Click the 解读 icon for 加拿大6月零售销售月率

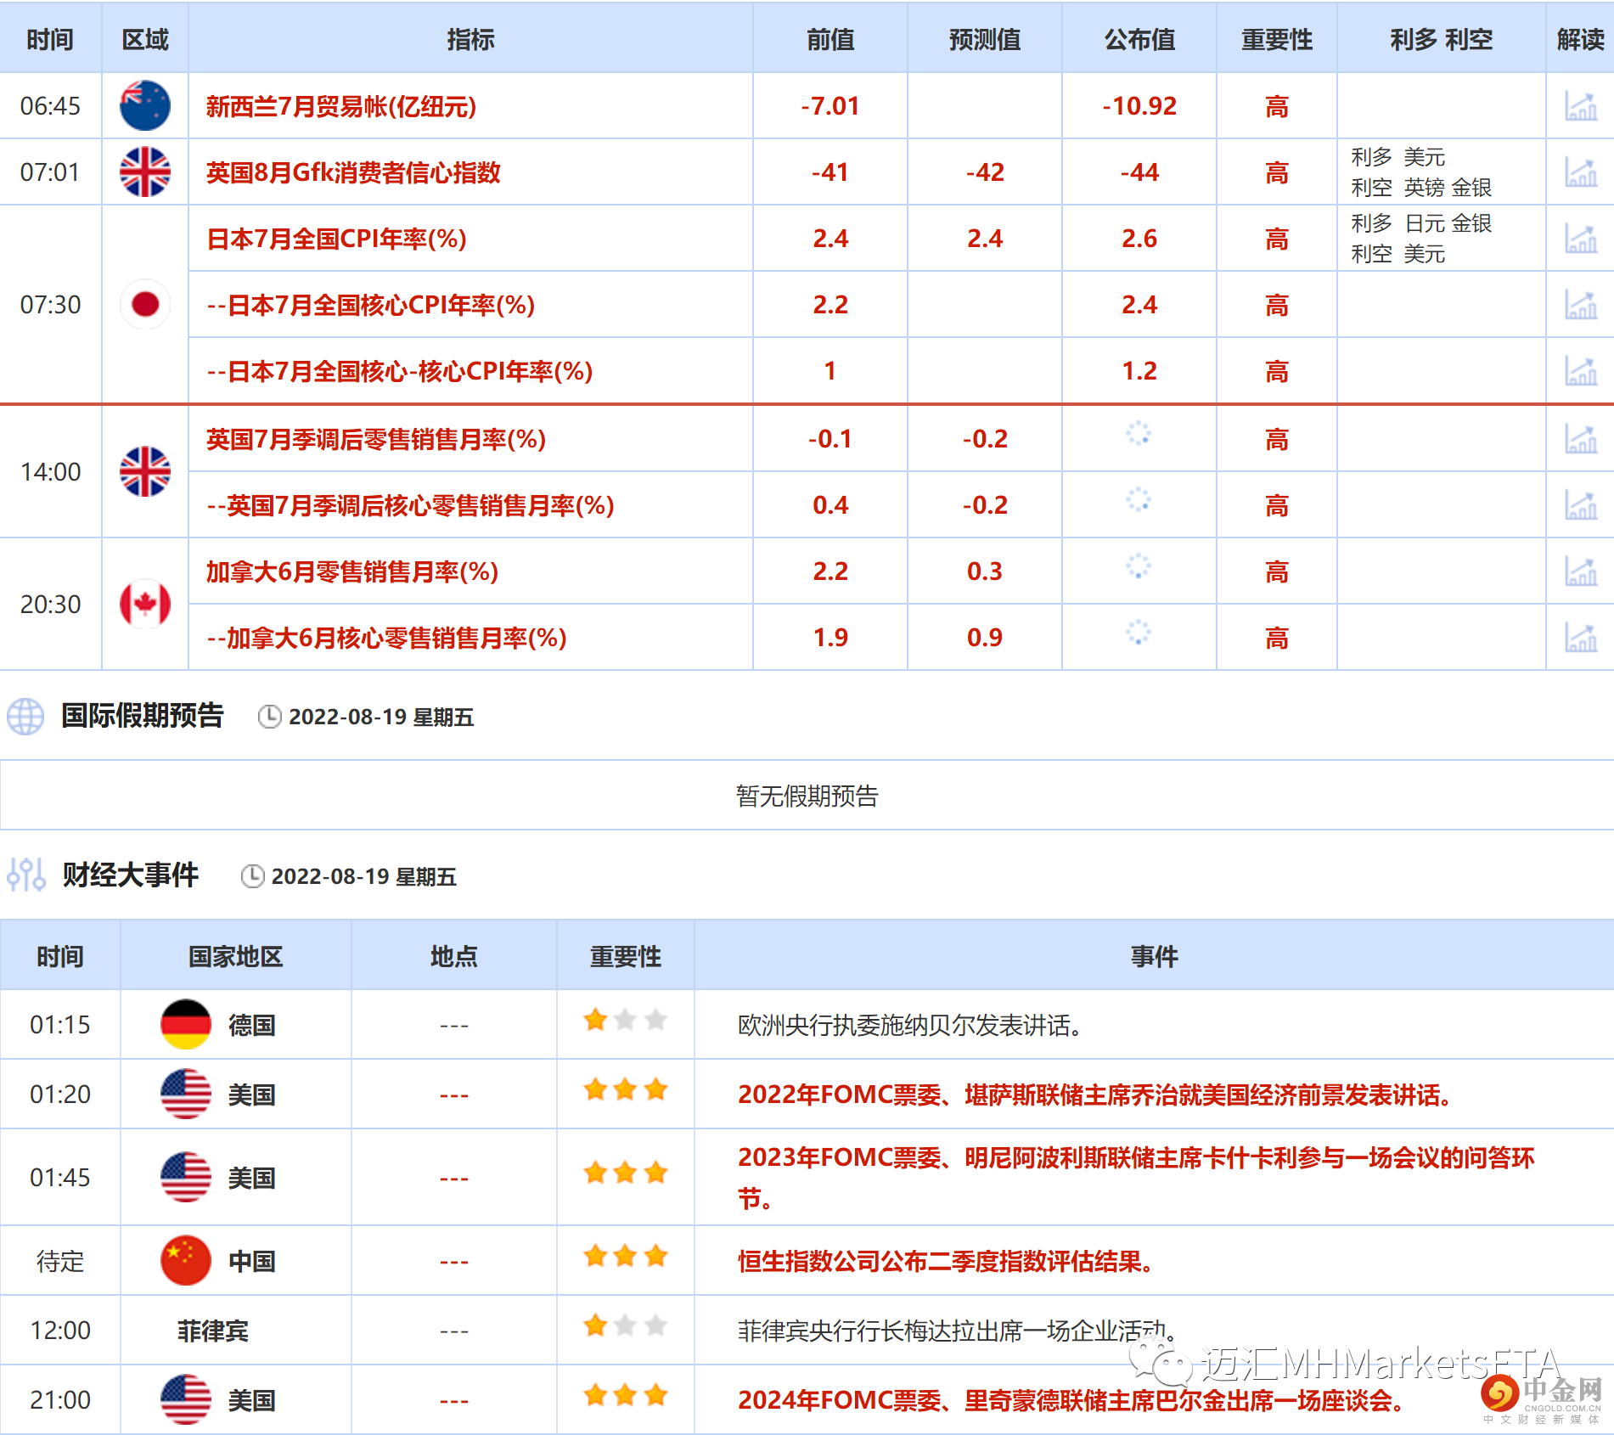tap(1581, 571)
